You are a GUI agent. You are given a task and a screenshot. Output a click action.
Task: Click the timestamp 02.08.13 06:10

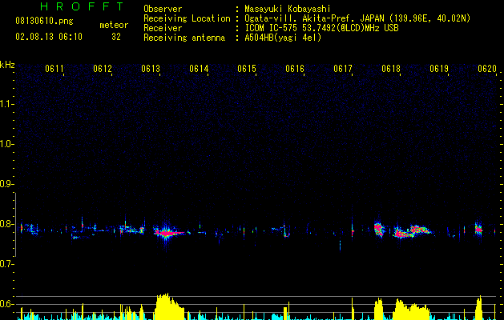(x=49, y=37)
